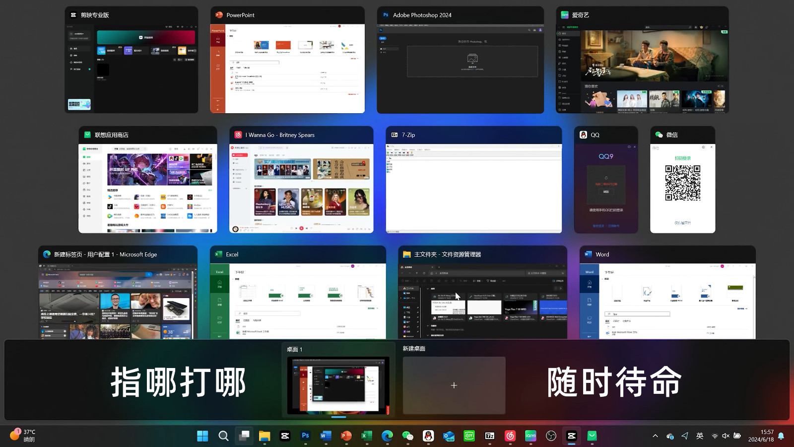Open quick settings via the volume icon

coord(726,436)
